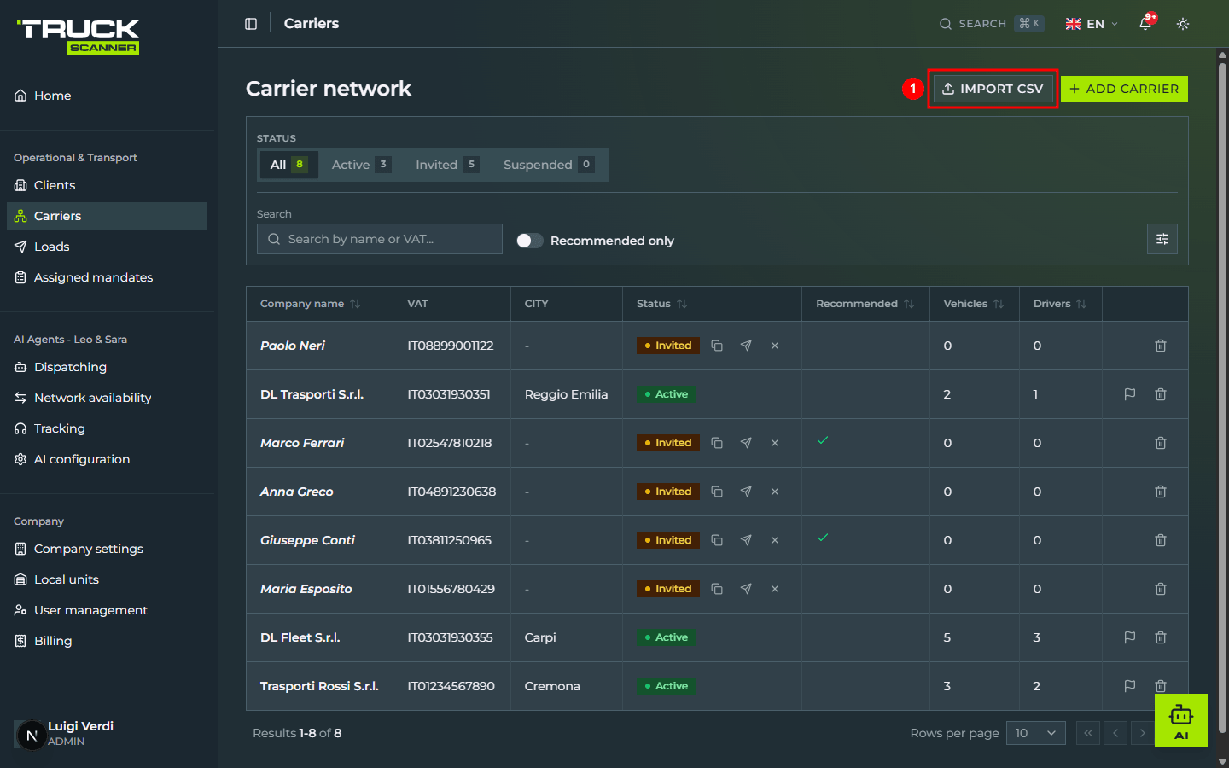
Task: Open Local units page
Action: 107,579
